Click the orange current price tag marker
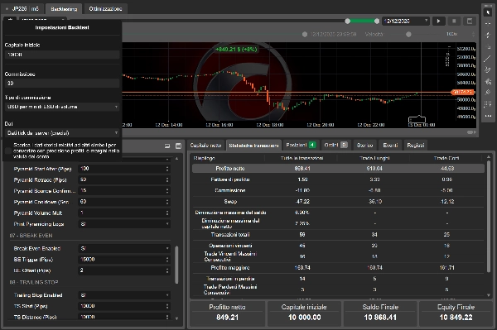Viewport: 497px width, 330px height. pyautogui.click(x=463, y=92)
